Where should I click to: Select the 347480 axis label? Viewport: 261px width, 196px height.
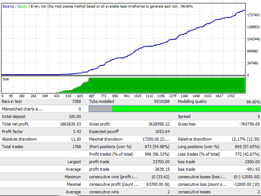[252, 63]
